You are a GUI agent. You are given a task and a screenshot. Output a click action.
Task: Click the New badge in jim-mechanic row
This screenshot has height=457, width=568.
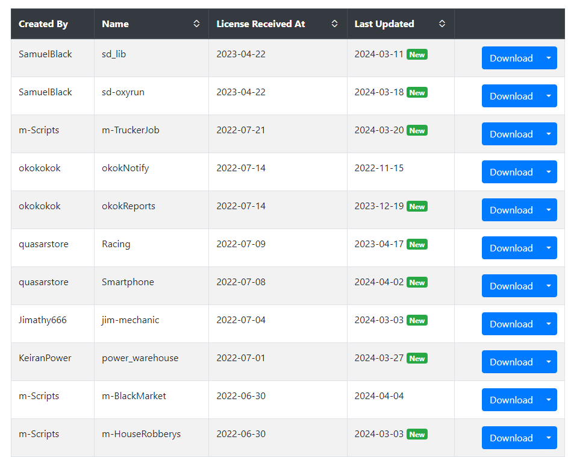tap(417, 320)
